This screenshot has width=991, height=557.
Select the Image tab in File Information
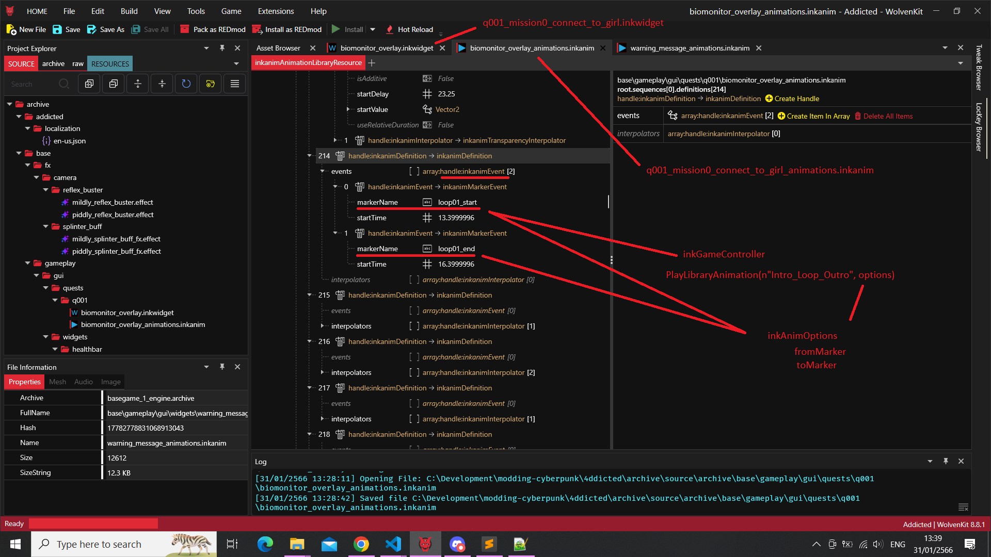(110, 382)
